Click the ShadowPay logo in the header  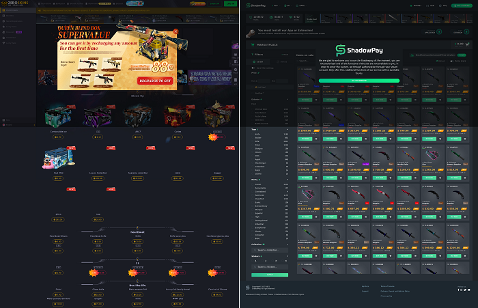256,5
